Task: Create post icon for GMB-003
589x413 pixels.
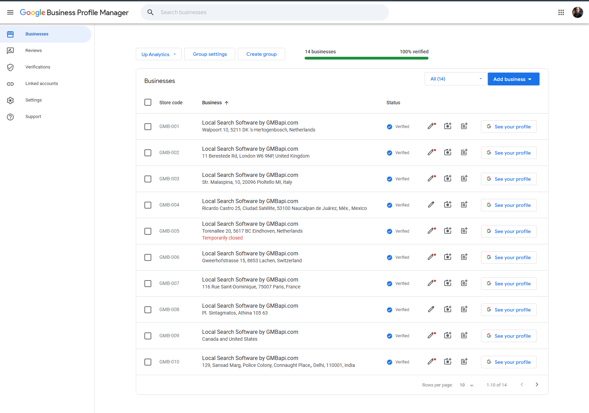Action: (x=464, y=178)
